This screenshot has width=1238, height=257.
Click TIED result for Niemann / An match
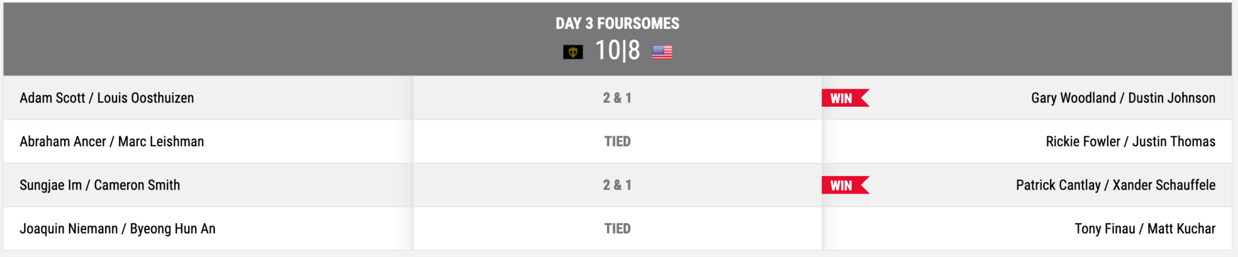click(617, 229)
